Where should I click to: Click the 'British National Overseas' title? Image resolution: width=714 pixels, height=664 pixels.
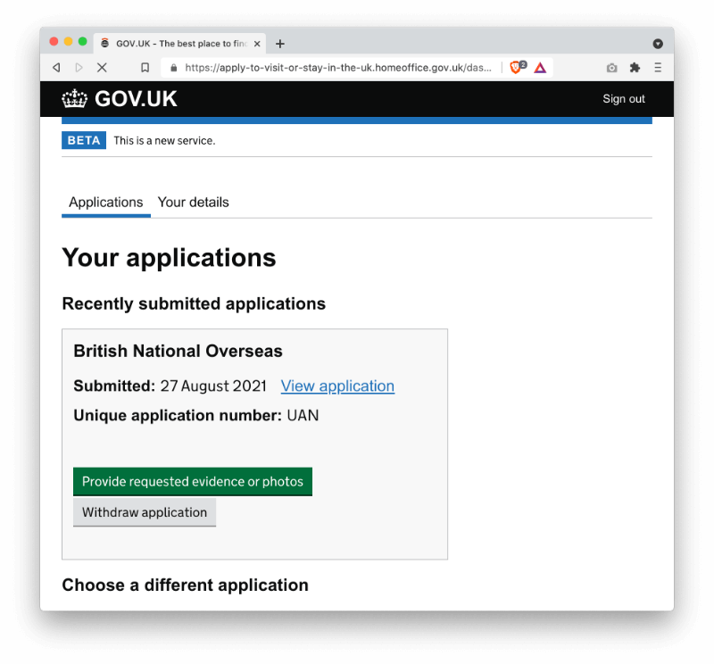(178, 351)
